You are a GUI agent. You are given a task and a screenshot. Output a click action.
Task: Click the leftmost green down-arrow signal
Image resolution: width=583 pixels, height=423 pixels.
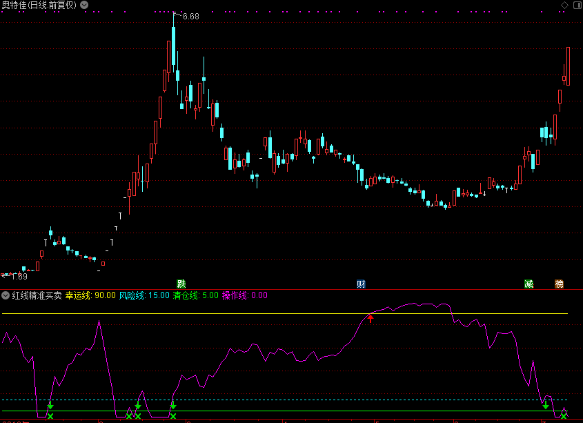[x=50, y=405]
